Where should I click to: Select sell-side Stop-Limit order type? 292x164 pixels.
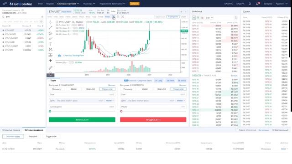click(x=162, y=89)
